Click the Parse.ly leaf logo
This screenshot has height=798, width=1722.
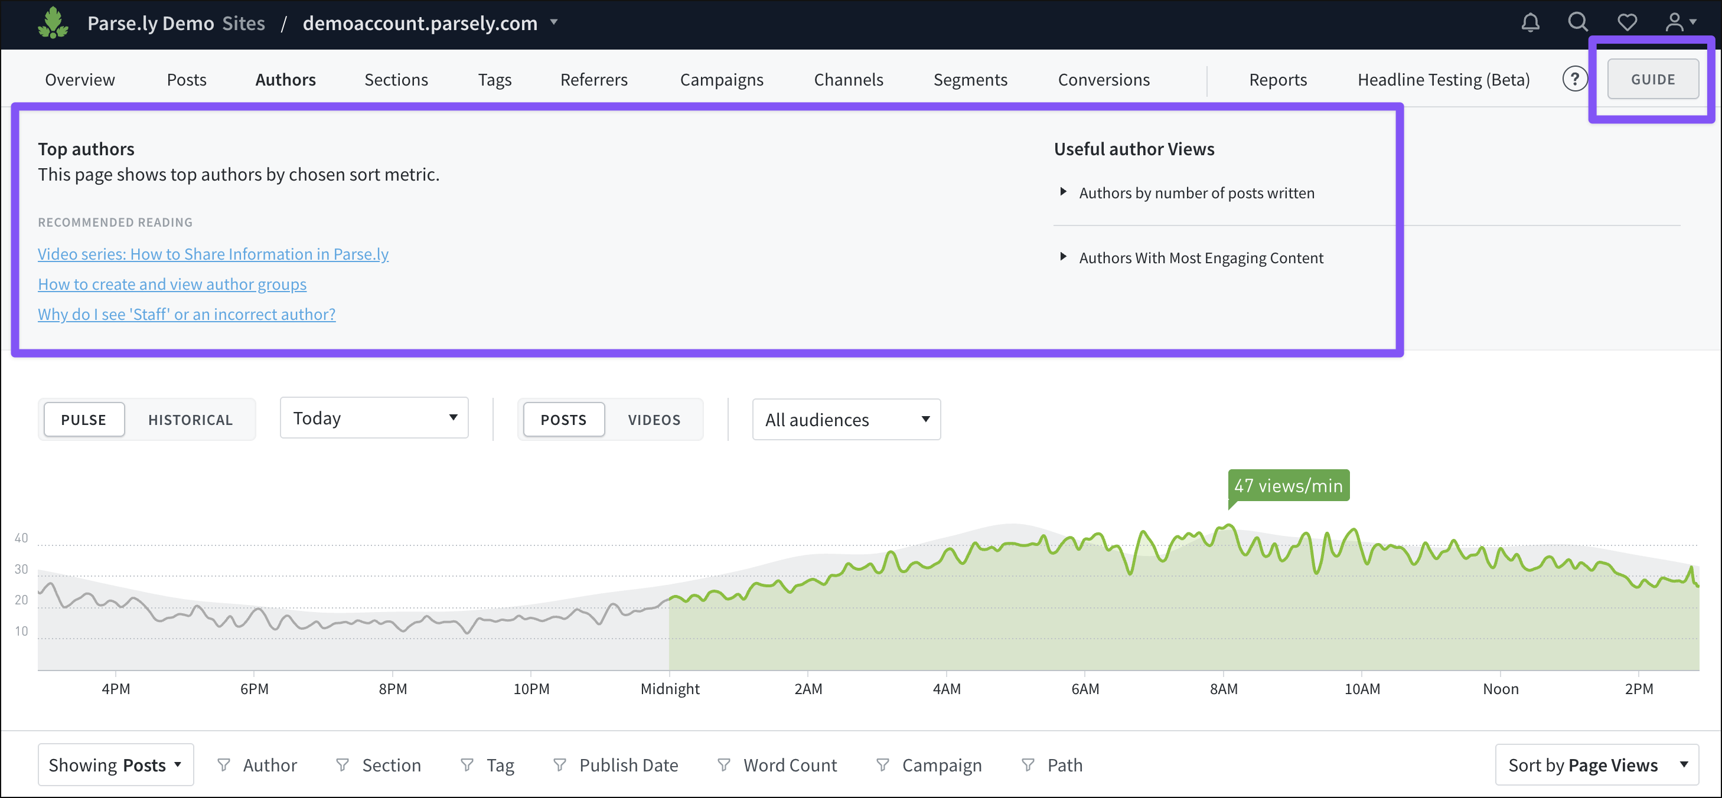coord(53,24)
